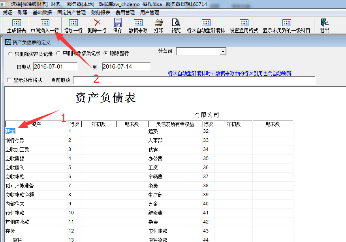The height and width of the screenshot is (242, 346).
Task: Click 设置通用格式 toolbar button
Action: 244,23
